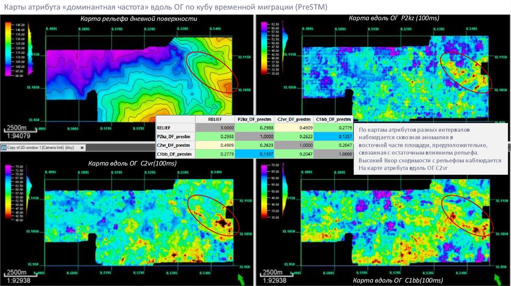Click the title 'Карта вдоль ОГ C1bb(100ms)'
The height and width of the screenshot is (286, 511).
(x=398, y=280)
